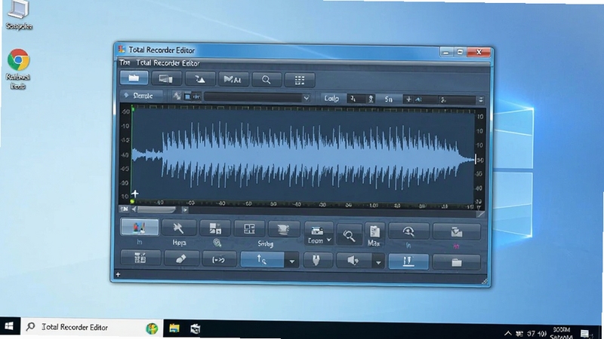Click the small icon left of the blue checkbox

(x=177, y=96)
